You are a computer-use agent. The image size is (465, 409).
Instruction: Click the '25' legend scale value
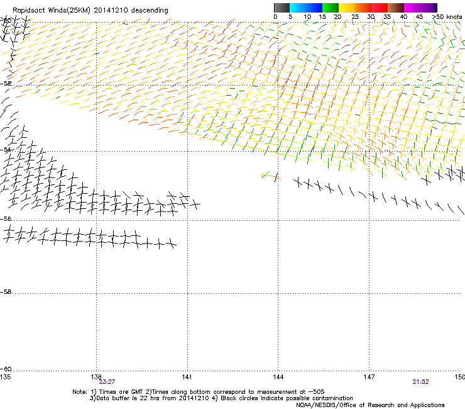(355, 17)
